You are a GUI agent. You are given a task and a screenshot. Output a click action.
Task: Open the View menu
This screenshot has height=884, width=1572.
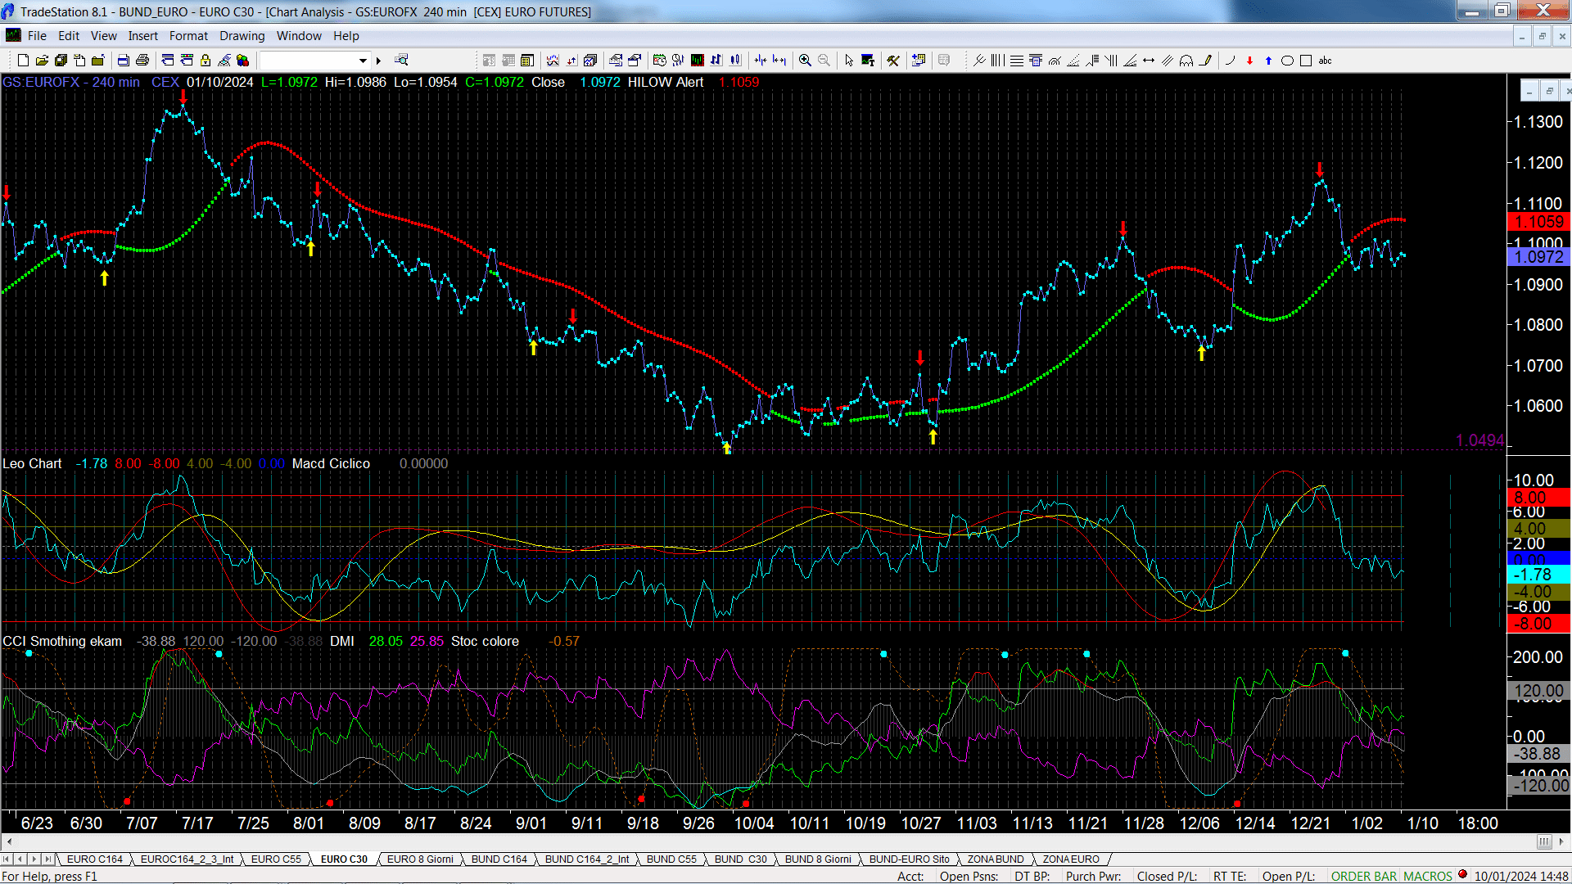[104, 36]
